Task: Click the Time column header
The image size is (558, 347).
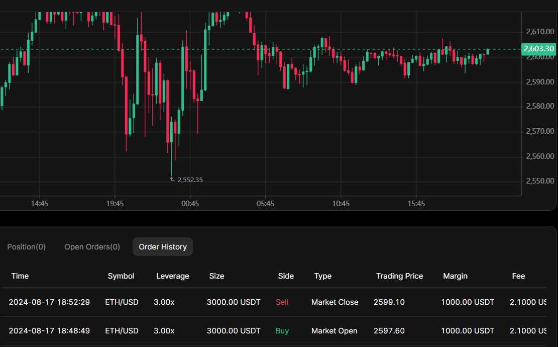Action: [x=20, y=276]
